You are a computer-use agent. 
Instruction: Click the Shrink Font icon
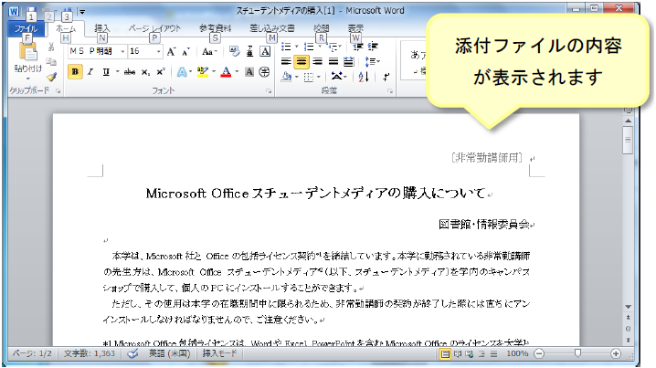click(185, 51)
